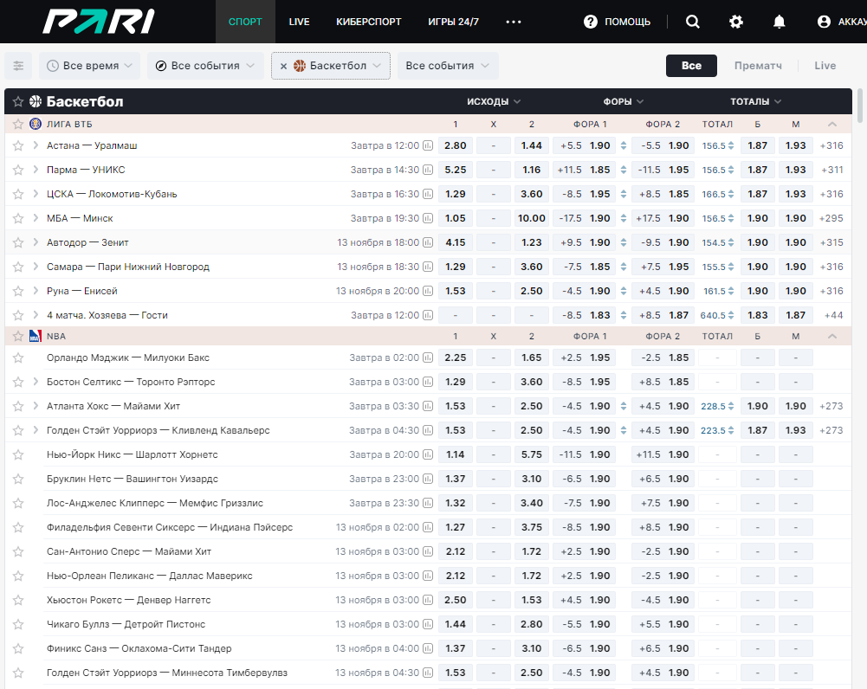
Task: Open statistics icon for Руна — Енисей
Action: tap(428, 291)
